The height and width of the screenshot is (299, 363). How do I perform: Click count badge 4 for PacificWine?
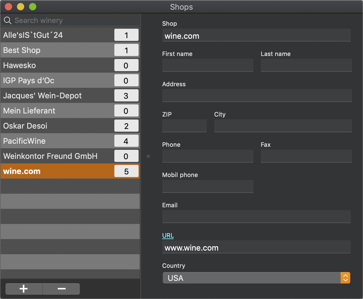(x=126, y=141)
